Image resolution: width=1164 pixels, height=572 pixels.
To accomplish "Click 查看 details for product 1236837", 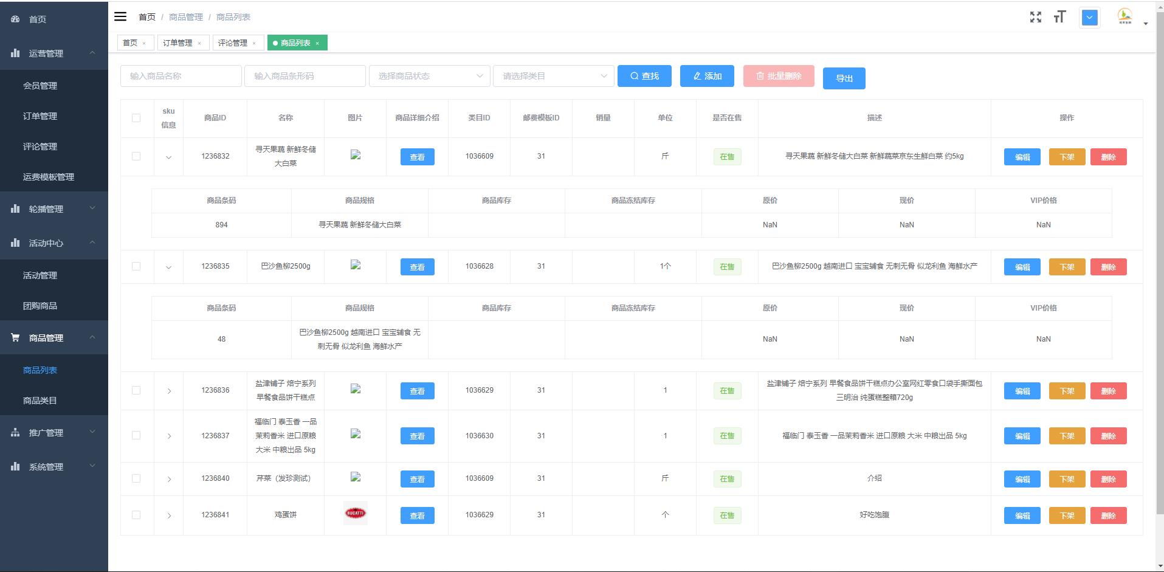I will (x=418, y=436).
